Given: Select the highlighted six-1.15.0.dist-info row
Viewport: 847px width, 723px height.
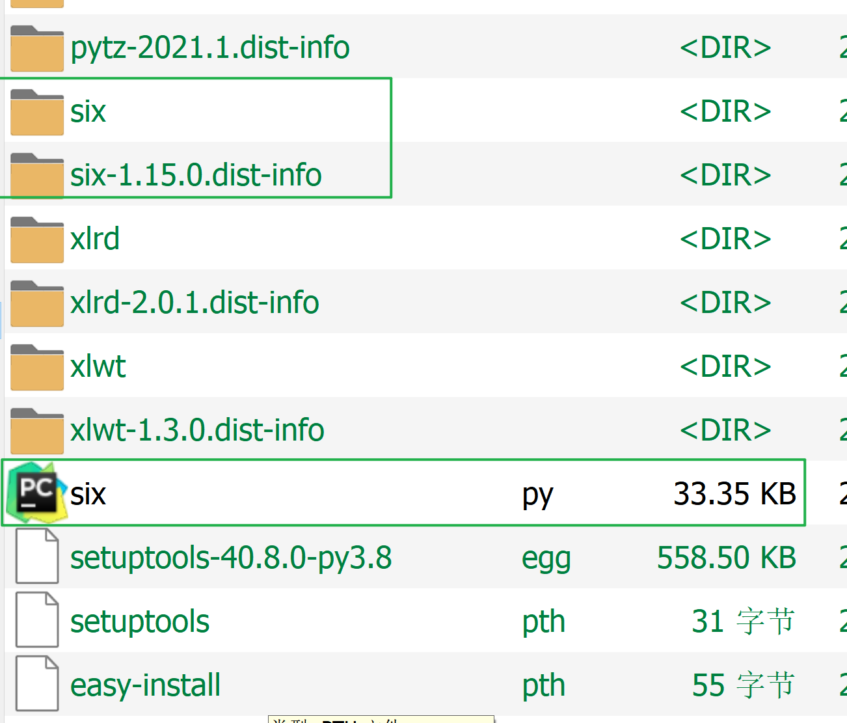Looking at the screenshot, I should [x=195, y=174].
